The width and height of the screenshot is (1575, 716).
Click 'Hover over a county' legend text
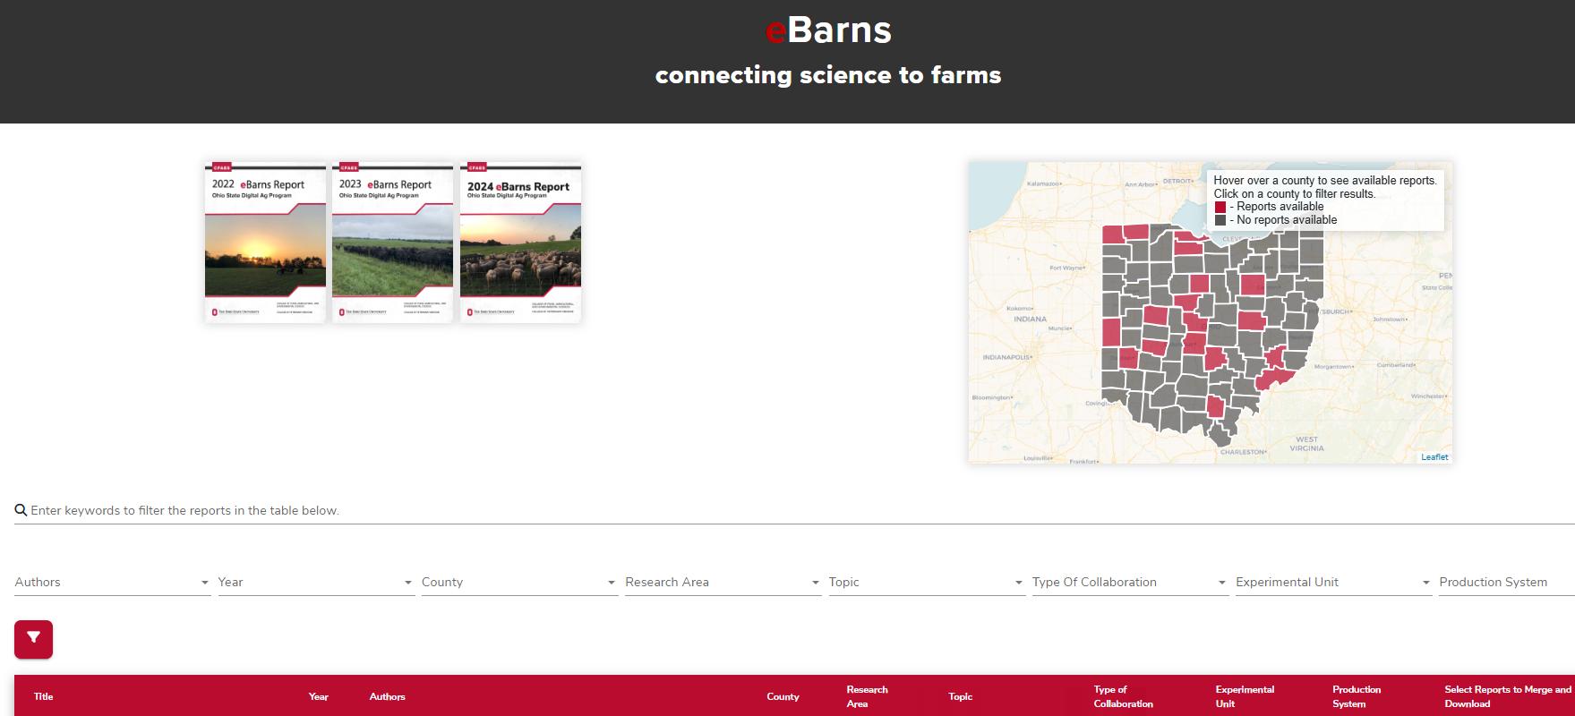(1325, 181)
